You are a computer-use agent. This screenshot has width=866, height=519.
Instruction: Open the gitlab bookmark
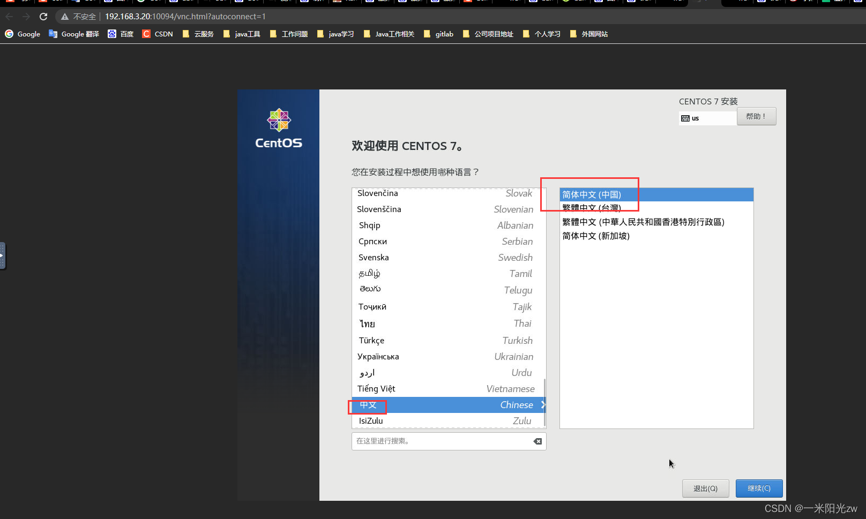(x=438, y=34)
